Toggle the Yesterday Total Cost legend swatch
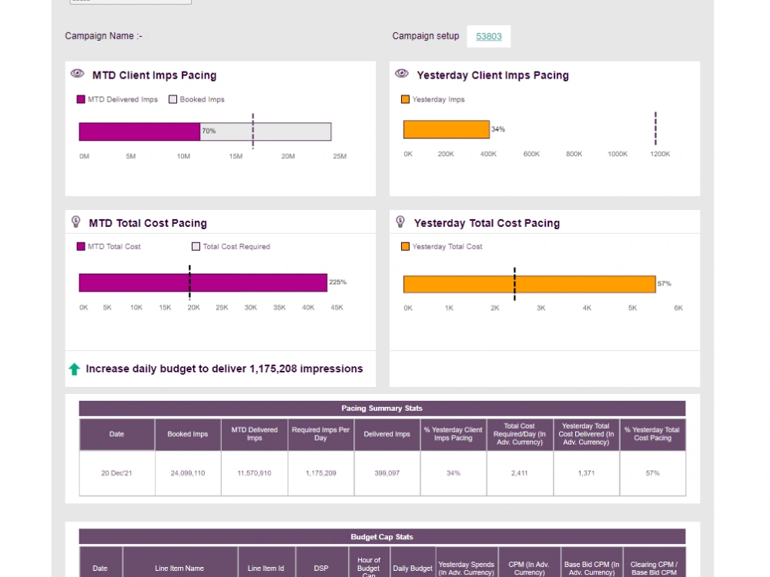 (x=404, y=246)
